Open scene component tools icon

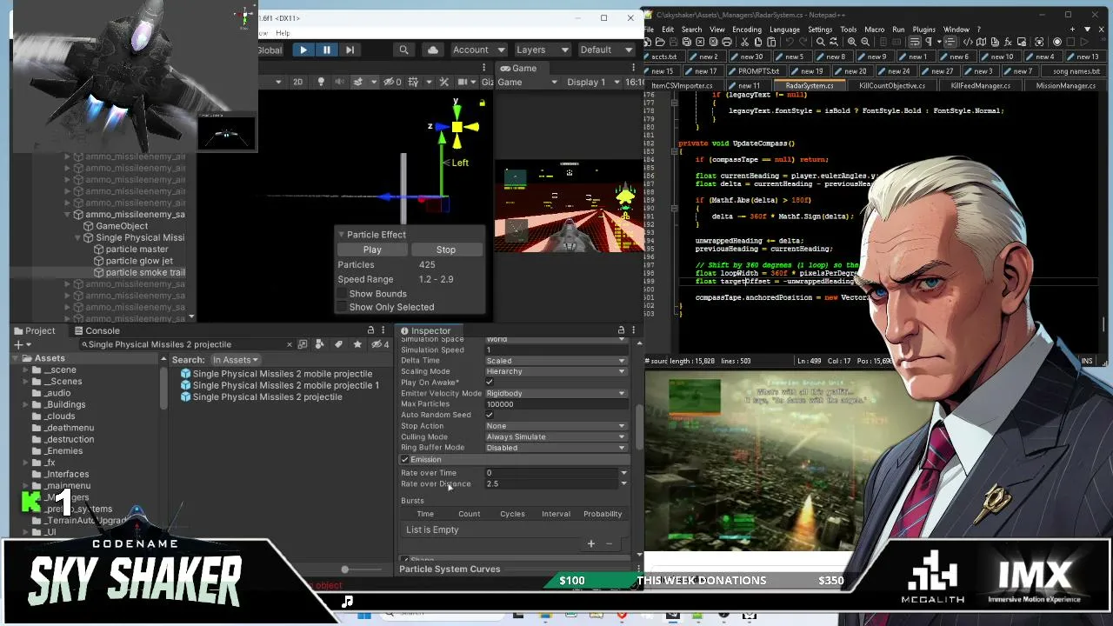[x=443, y=82]
